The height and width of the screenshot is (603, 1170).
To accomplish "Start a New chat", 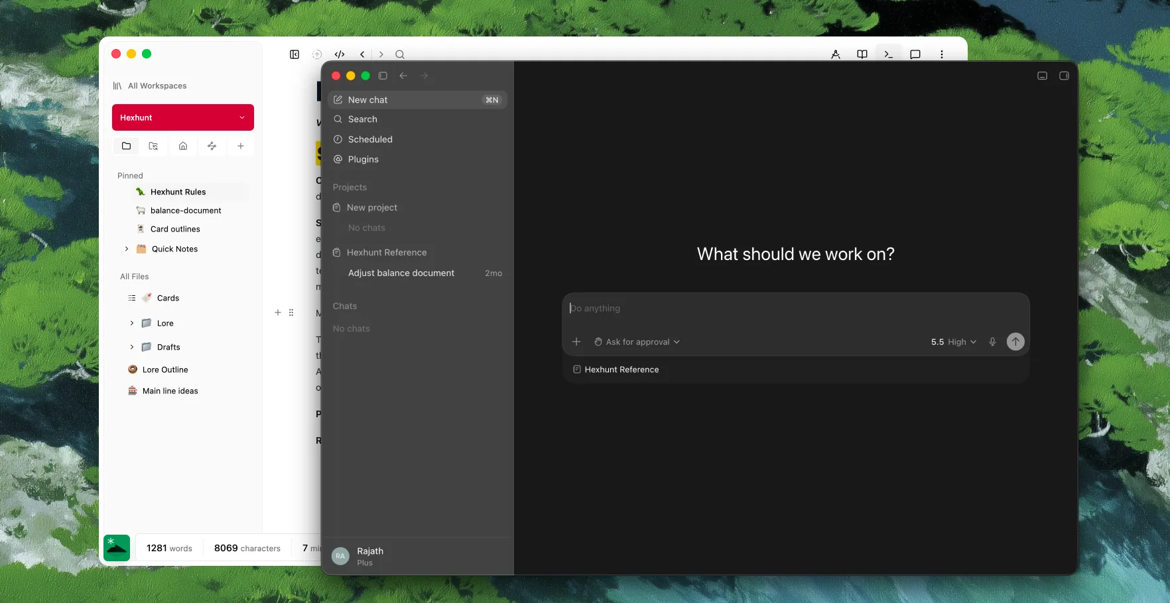I will coord(417,100).
